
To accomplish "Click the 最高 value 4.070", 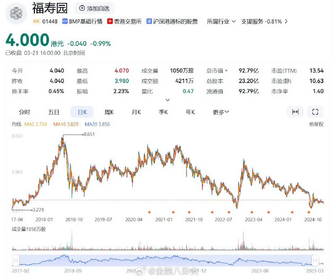I will point(121,71).
